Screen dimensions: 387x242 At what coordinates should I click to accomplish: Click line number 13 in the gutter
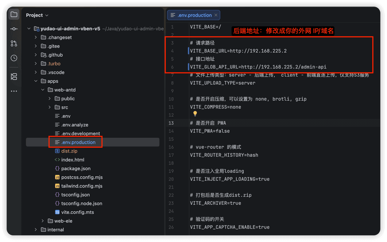click(171, 123)
